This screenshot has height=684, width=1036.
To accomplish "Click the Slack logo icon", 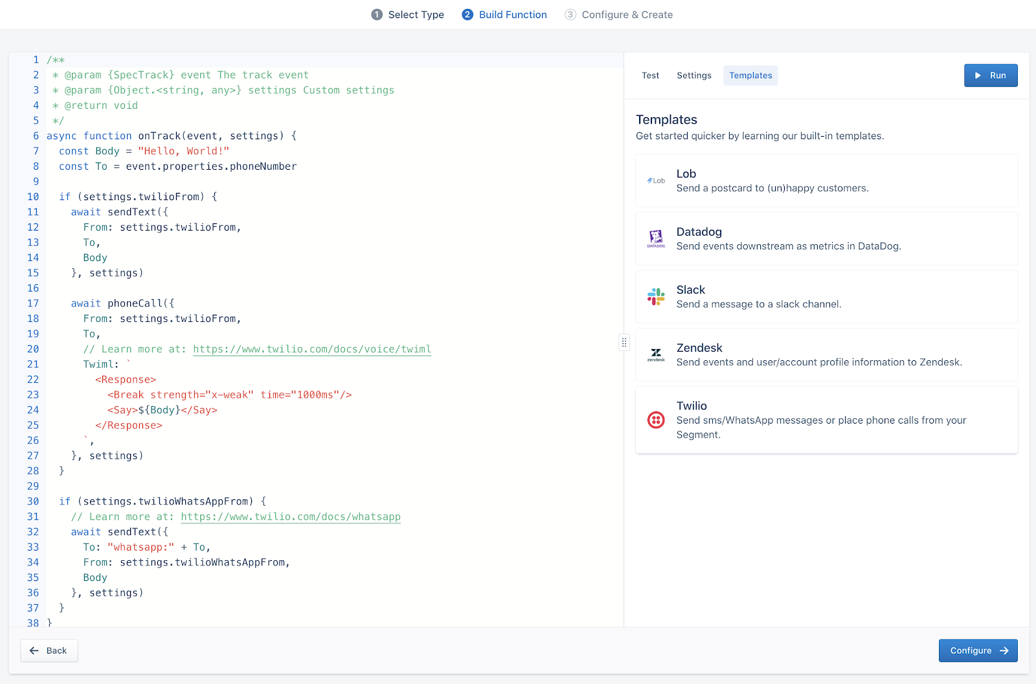I will point(656,297).
